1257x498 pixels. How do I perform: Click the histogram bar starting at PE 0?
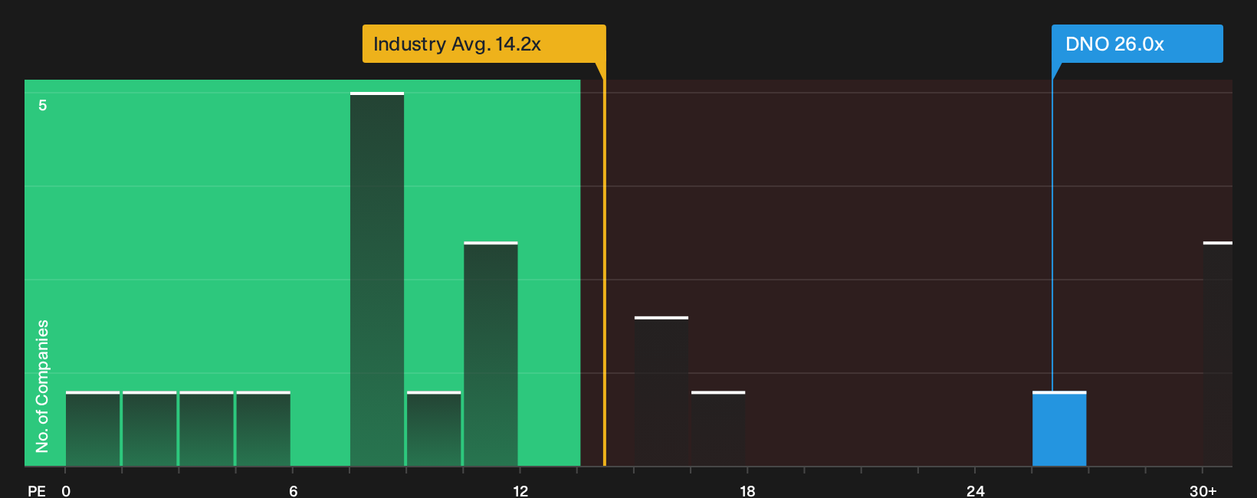tap(93, 428)
